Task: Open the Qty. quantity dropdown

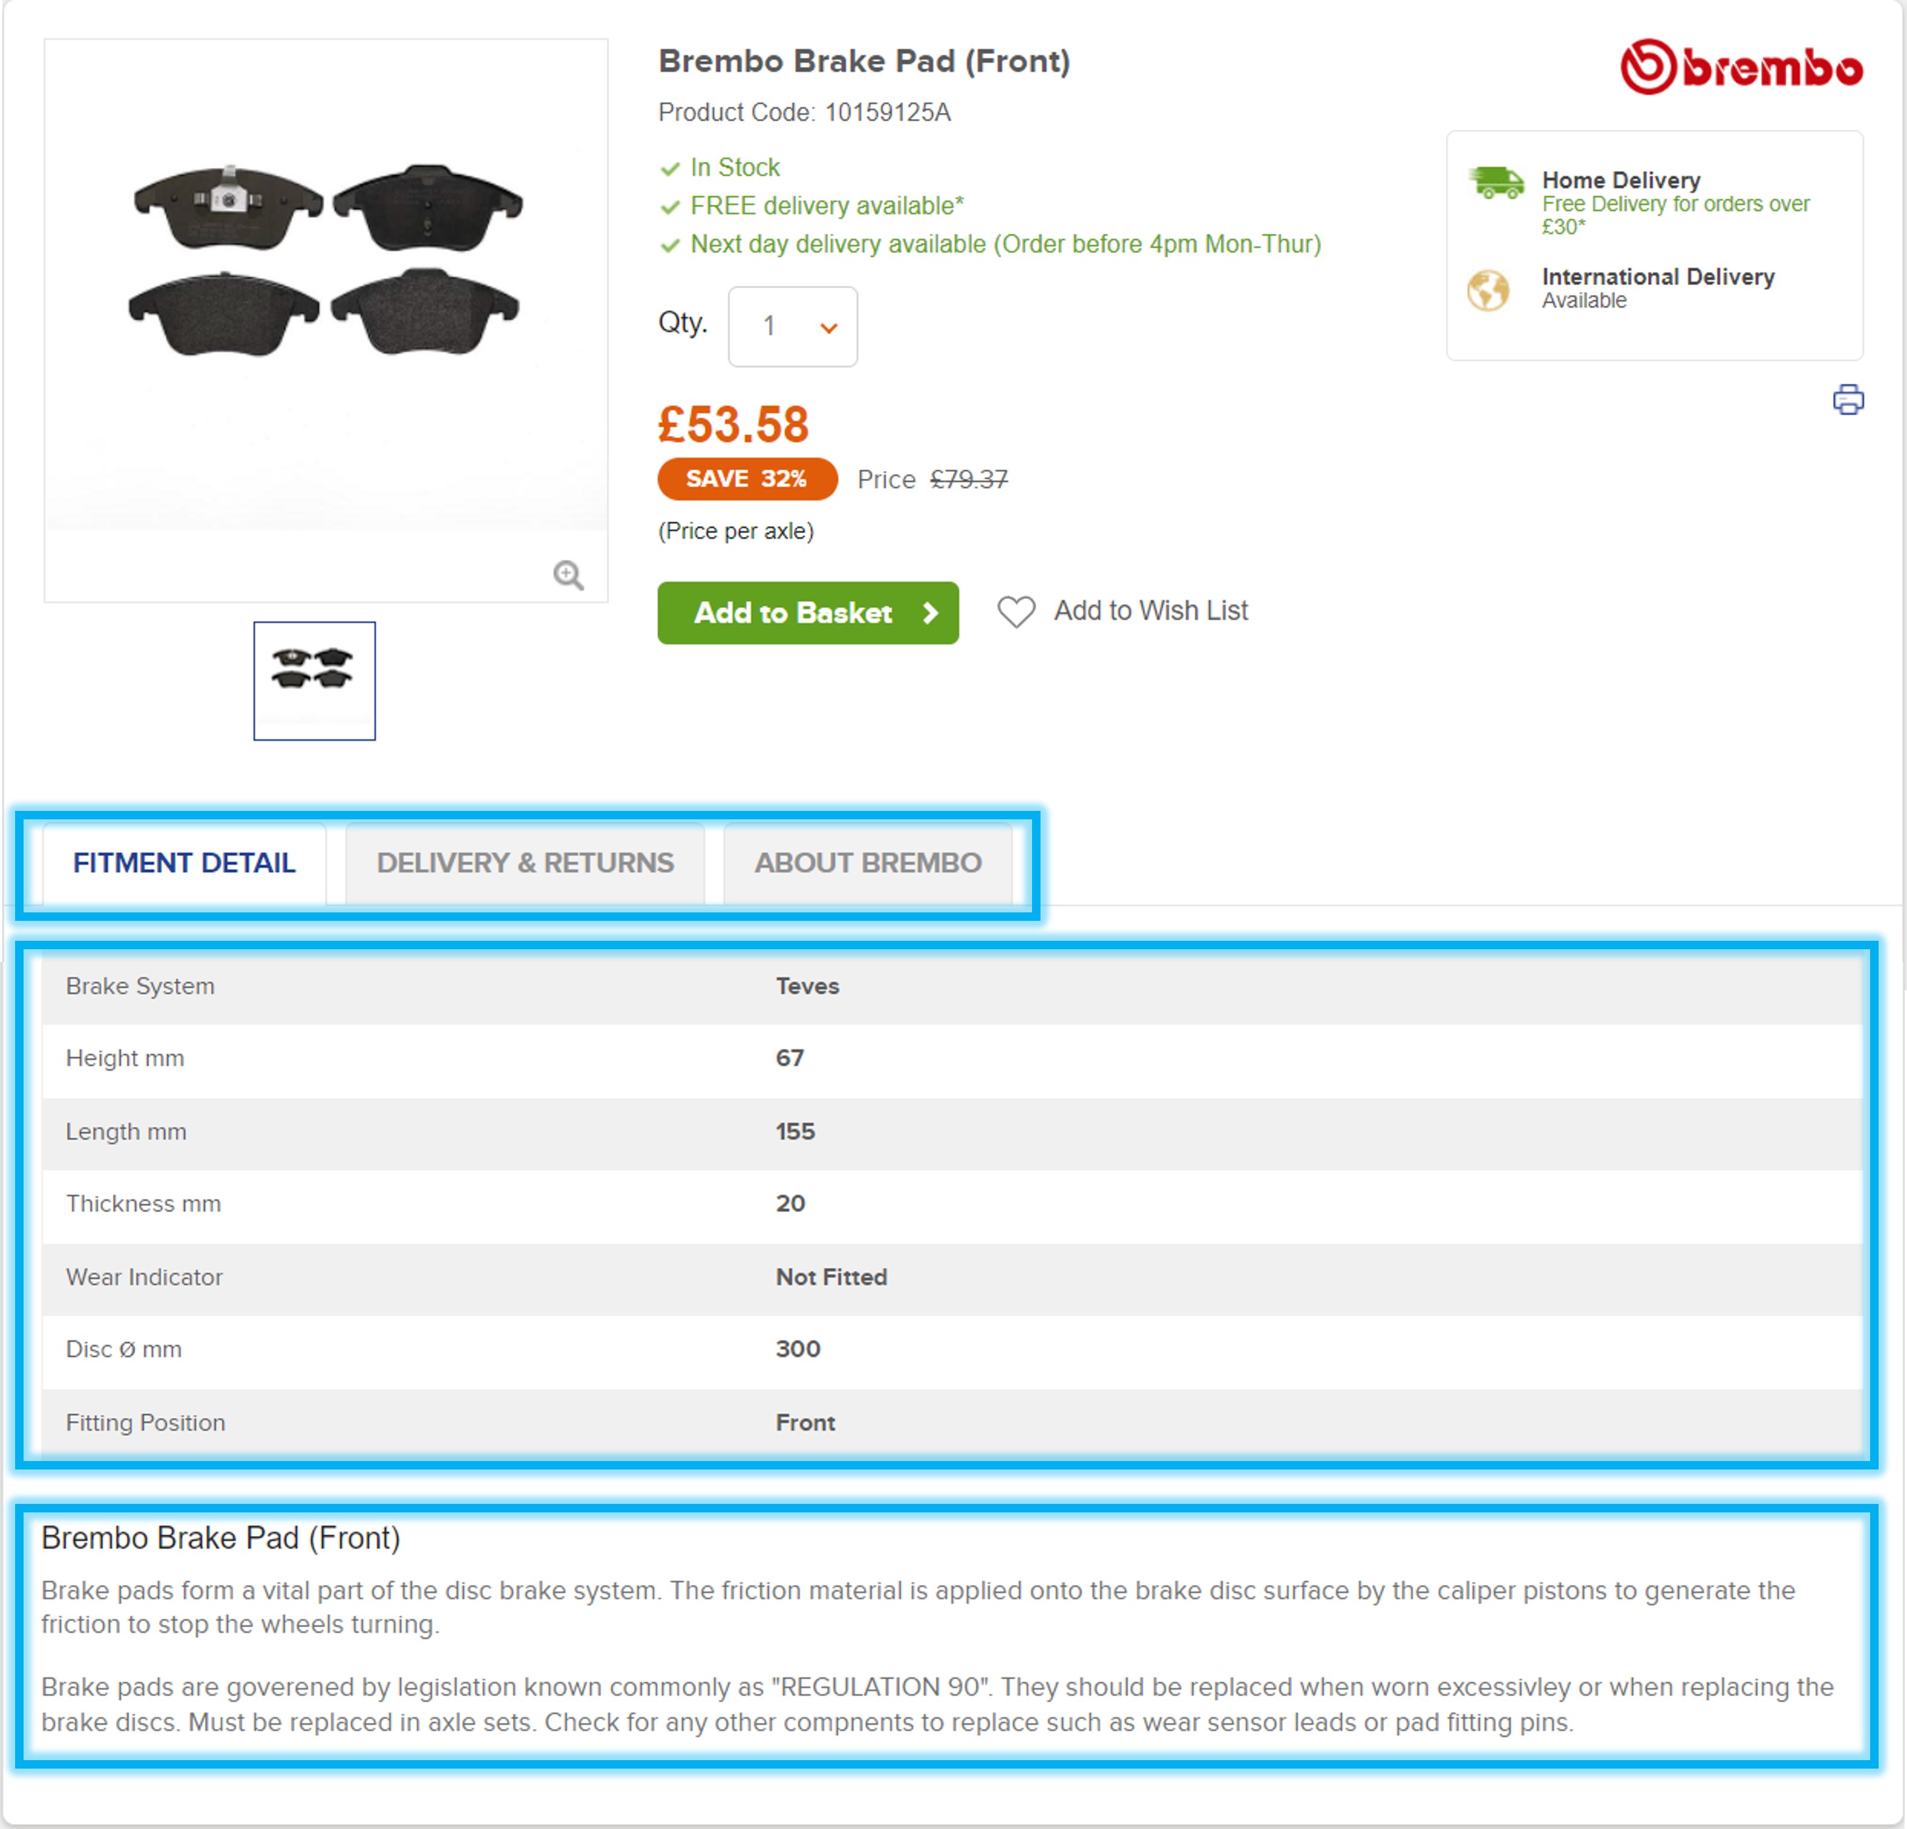Action: 792,327
